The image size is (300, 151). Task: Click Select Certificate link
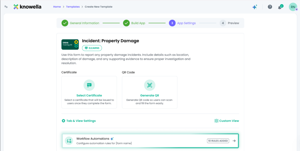coord(89,95)
